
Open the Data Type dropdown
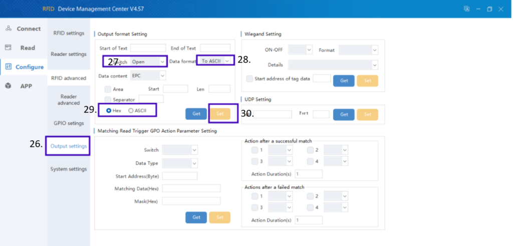(x=180, y=163)
